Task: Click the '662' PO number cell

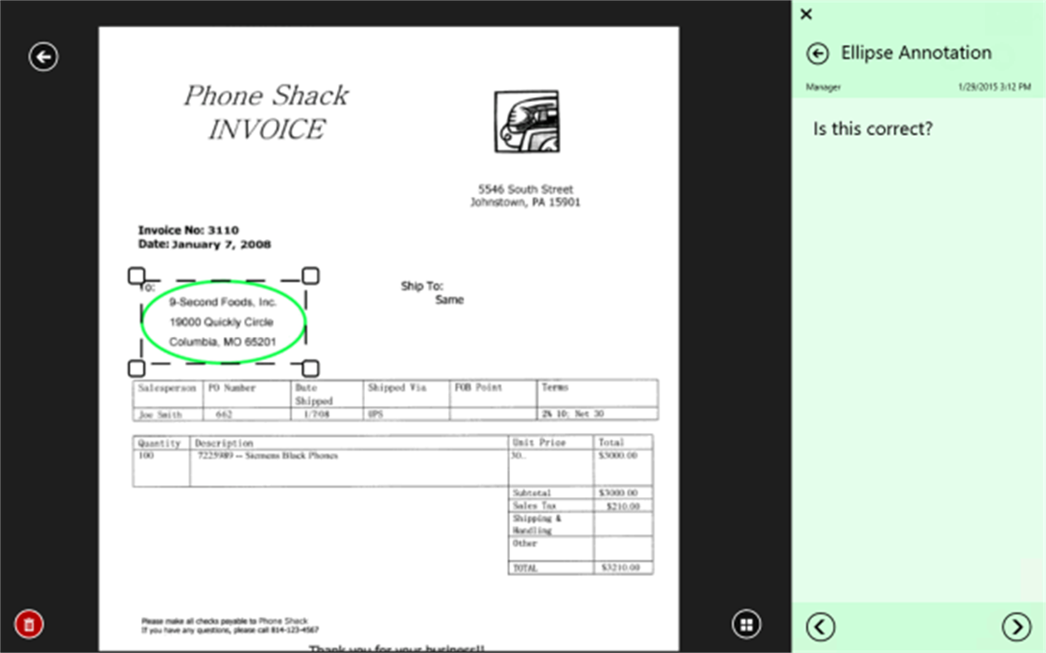Action: (x=223, y=414)
